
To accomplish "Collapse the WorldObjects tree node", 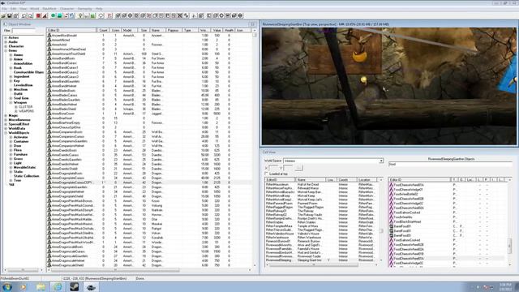I will coord(6,133).
